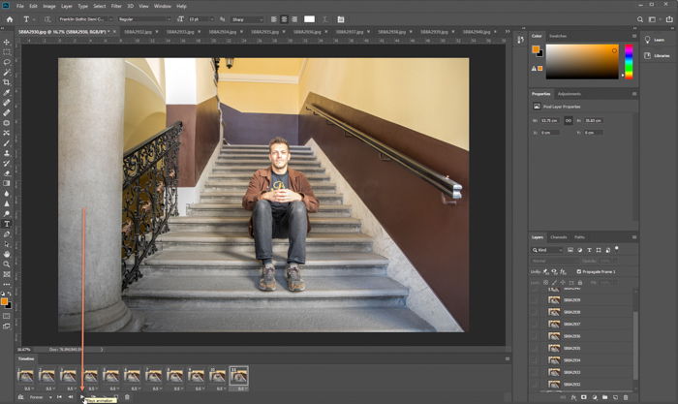Toggle visibility of layer SB8A2936

tap(534, 335)
